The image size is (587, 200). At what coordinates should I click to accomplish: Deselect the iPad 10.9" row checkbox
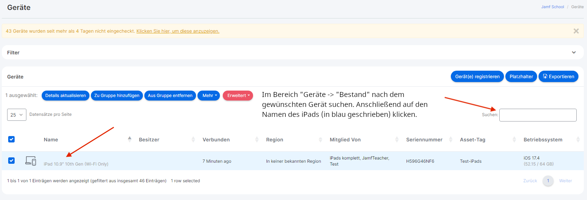point(11,161)
